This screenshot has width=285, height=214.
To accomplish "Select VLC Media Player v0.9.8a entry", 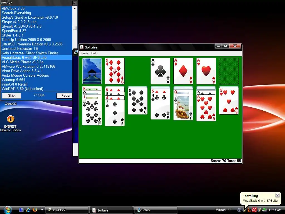I will (36, 62).
